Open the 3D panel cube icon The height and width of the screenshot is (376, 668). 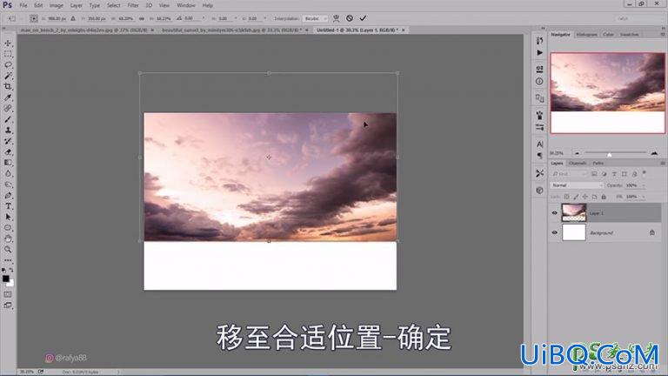pyautogui.click(x=539, y=190)
